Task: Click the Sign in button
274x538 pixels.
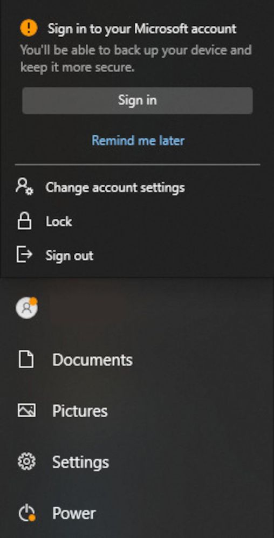Action: (138, 100)
